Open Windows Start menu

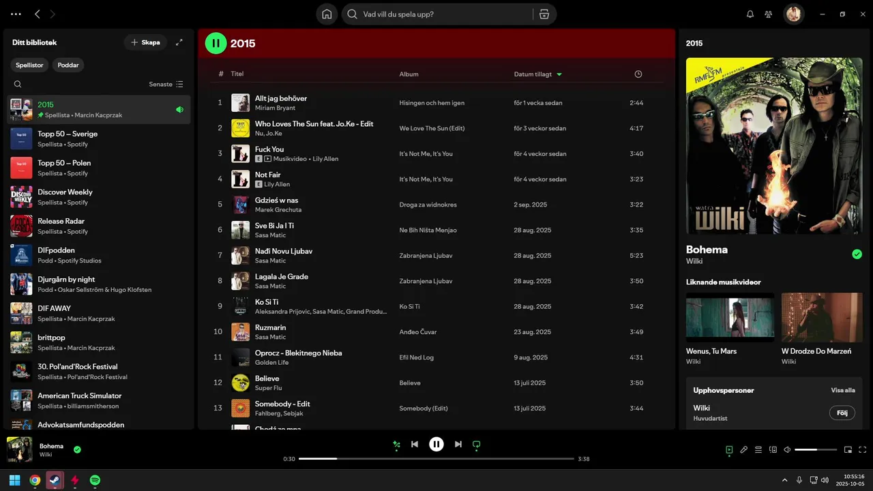coord(14,480)
